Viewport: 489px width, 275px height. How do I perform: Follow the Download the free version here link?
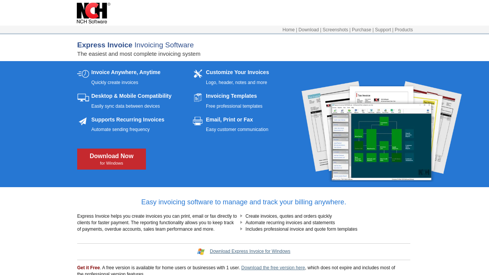pyautogui.click(x=273, y=268)
